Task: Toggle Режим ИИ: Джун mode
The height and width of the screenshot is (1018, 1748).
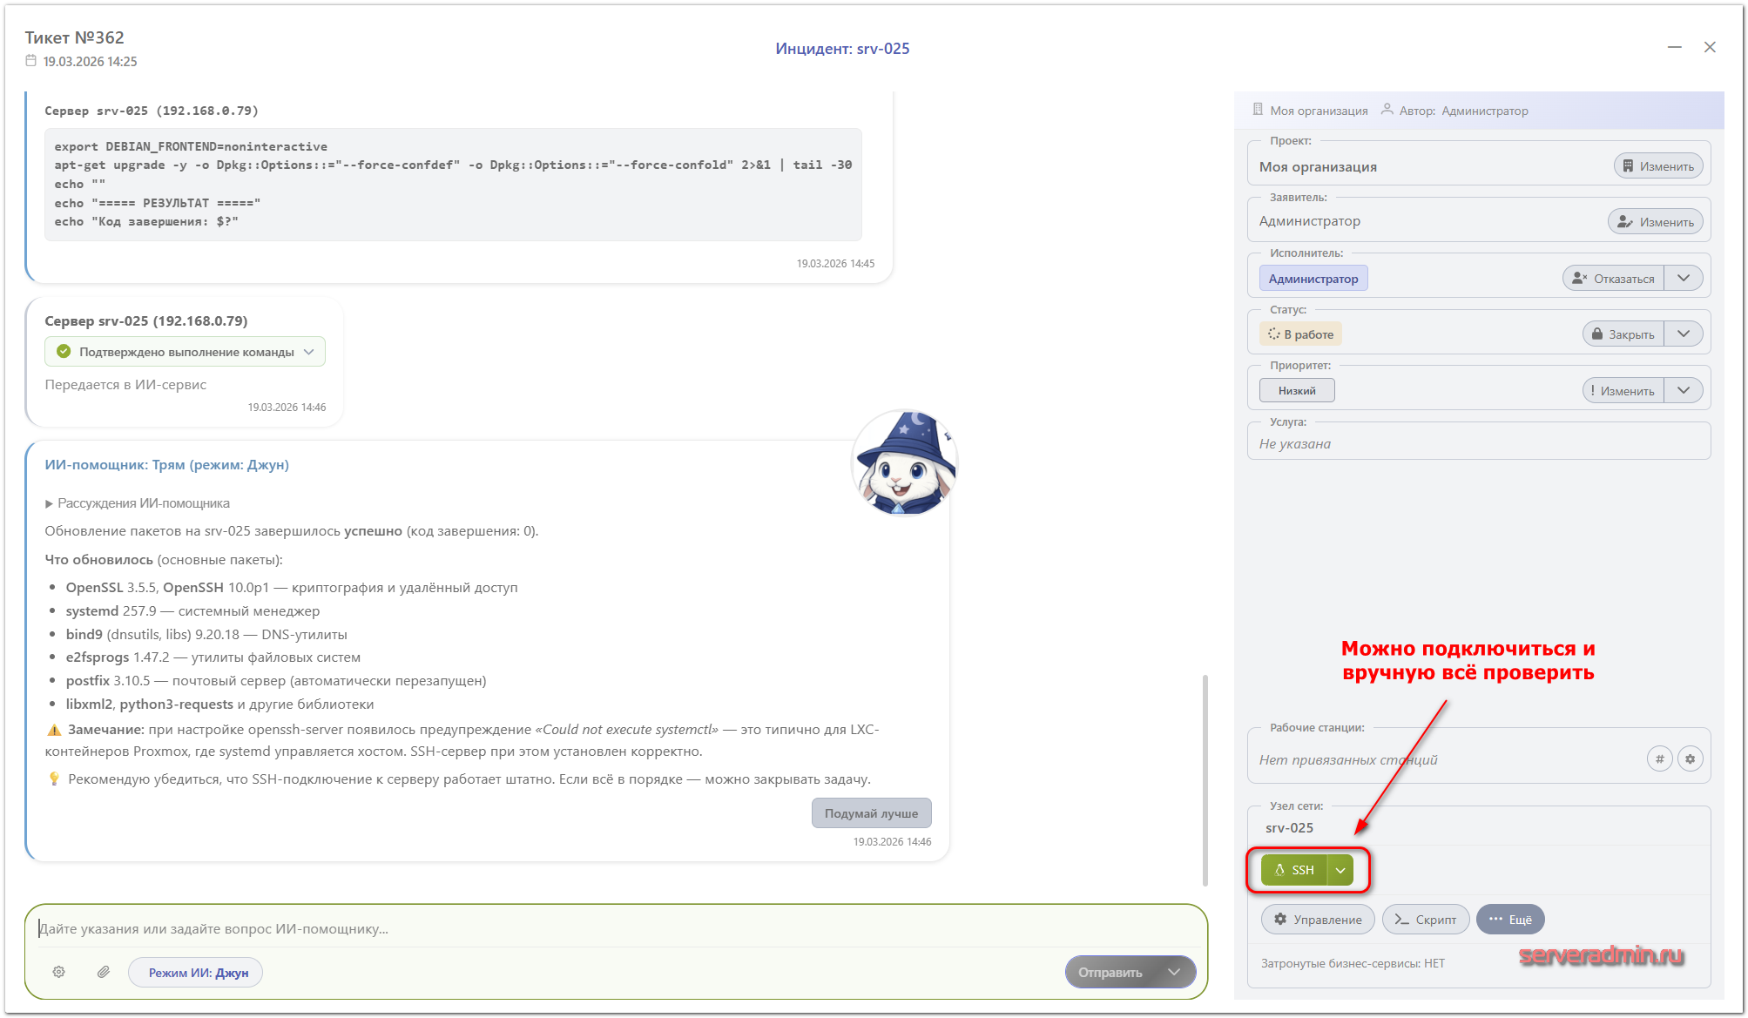Action: [x=197, y=973]
